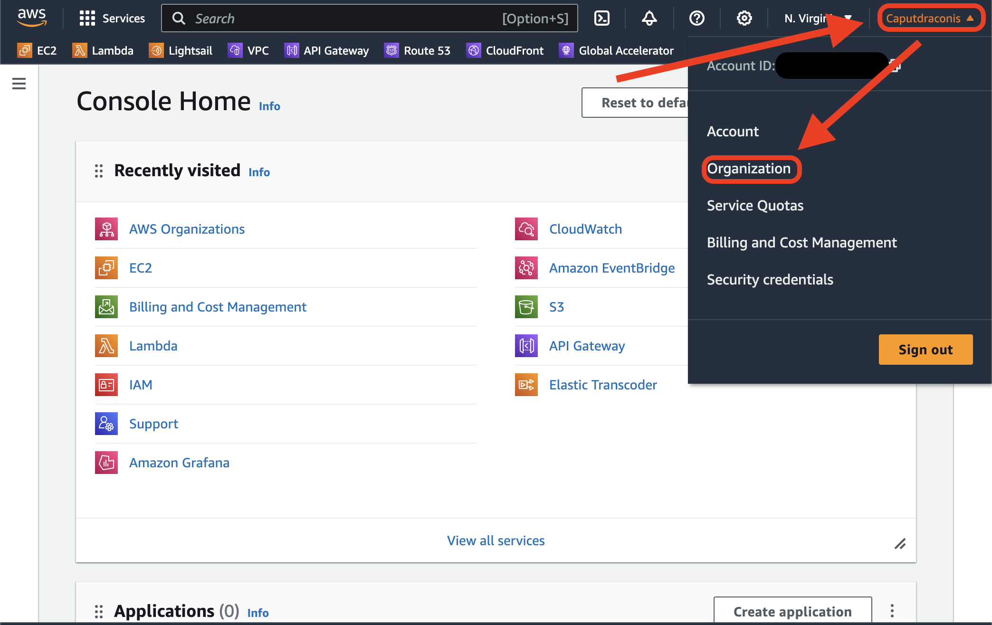Open the View all services link
Viewport: 992px width, 625px height.
tap(496, 540)
